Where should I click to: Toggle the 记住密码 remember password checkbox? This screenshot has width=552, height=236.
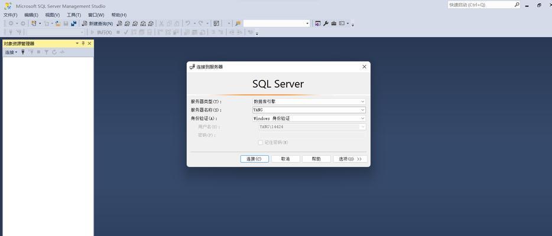[x=260, y=143]
